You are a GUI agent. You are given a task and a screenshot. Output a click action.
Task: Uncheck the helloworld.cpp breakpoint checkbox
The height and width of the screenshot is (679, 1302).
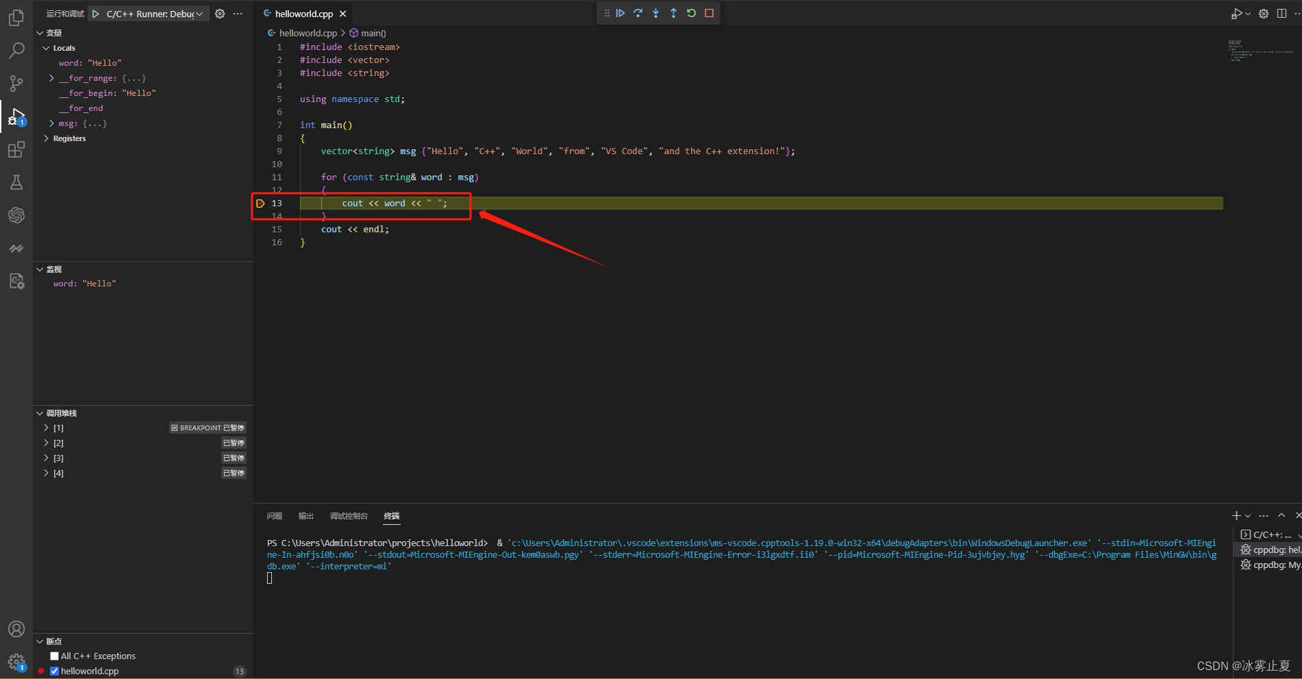(54, 671)
